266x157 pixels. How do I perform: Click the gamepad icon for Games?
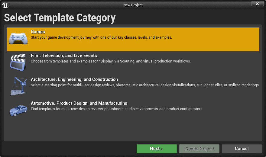[18, 38]
